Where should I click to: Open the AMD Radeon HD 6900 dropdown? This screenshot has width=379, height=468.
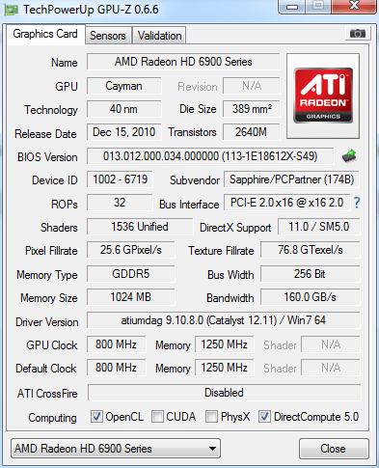click(116, 448)
